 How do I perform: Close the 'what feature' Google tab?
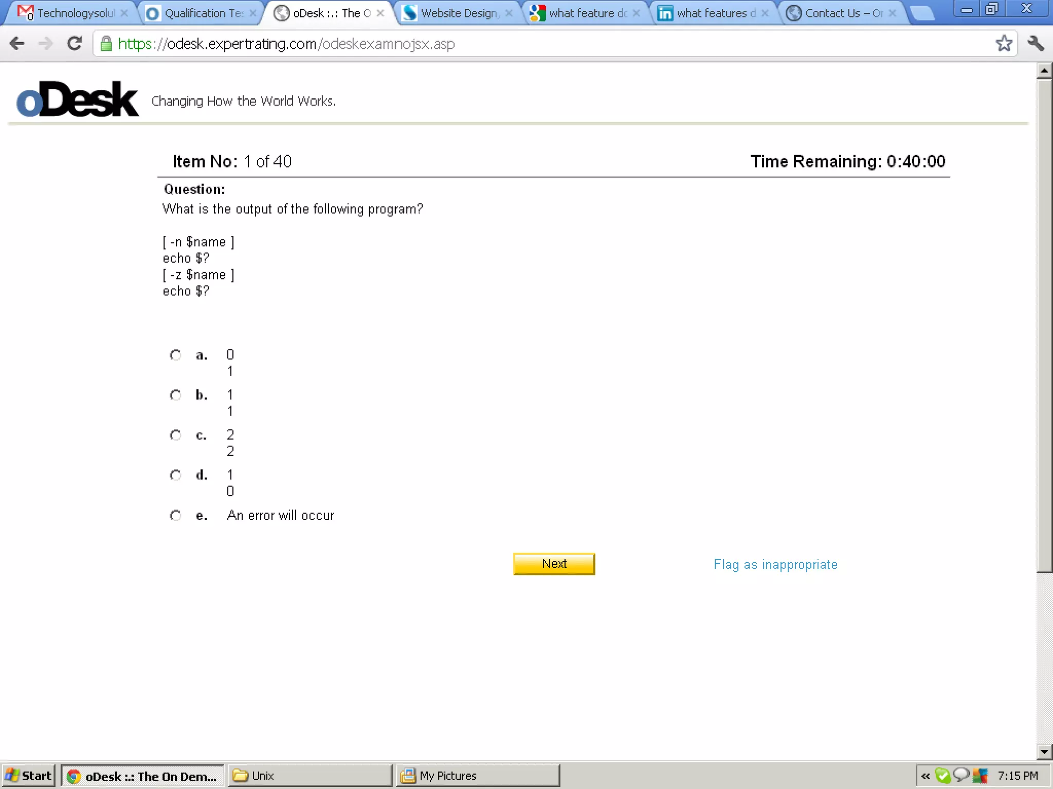click(637, 13)
